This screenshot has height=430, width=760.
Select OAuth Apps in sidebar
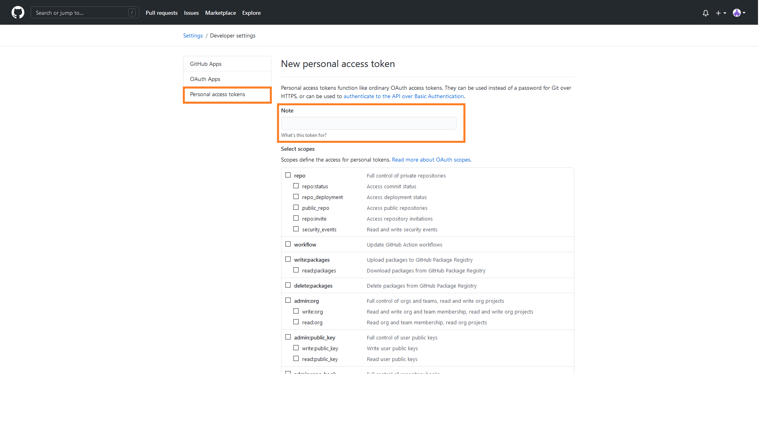[x=205, y=79]
